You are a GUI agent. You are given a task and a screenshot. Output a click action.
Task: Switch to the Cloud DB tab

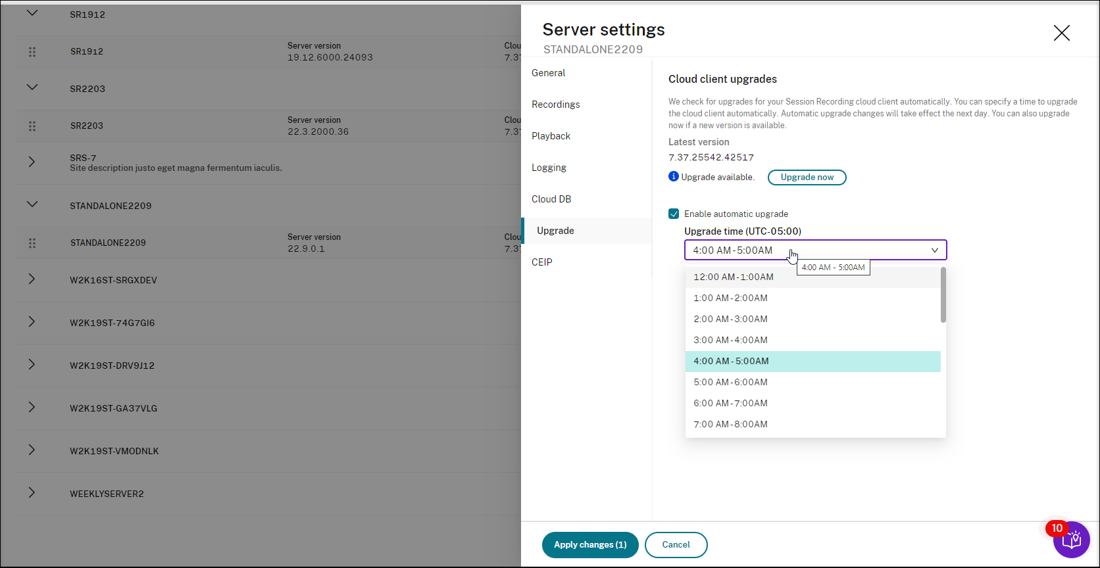click(x=551, y=199)
